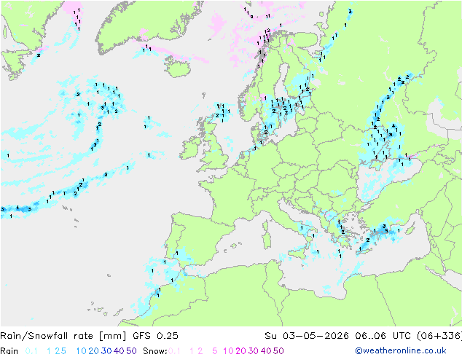462x357 pixels.
Task: Pick the Snow legend 10 value
Action: tap(228, 351)
